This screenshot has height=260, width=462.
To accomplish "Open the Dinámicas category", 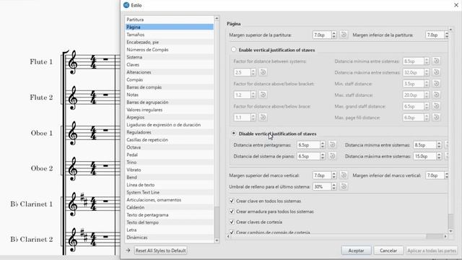I will 170,238.
